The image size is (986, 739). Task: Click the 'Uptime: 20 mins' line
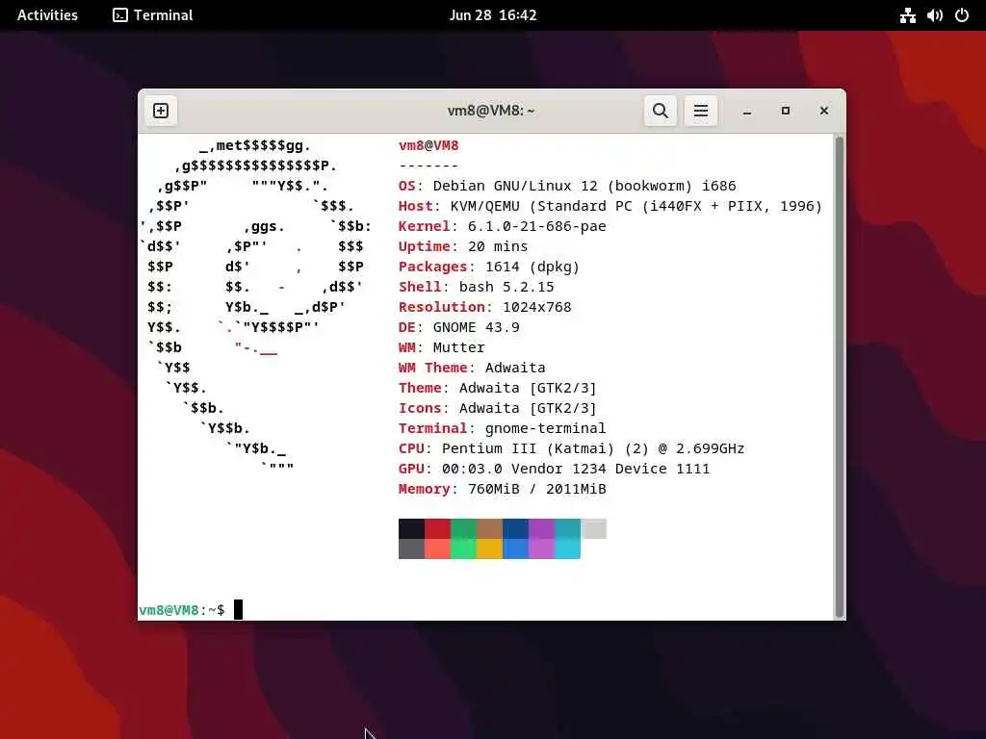coord(463,246)
